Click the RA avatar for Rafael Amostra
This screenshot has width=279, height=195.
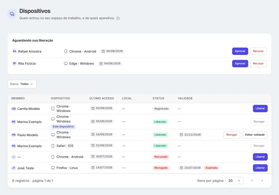14,51
